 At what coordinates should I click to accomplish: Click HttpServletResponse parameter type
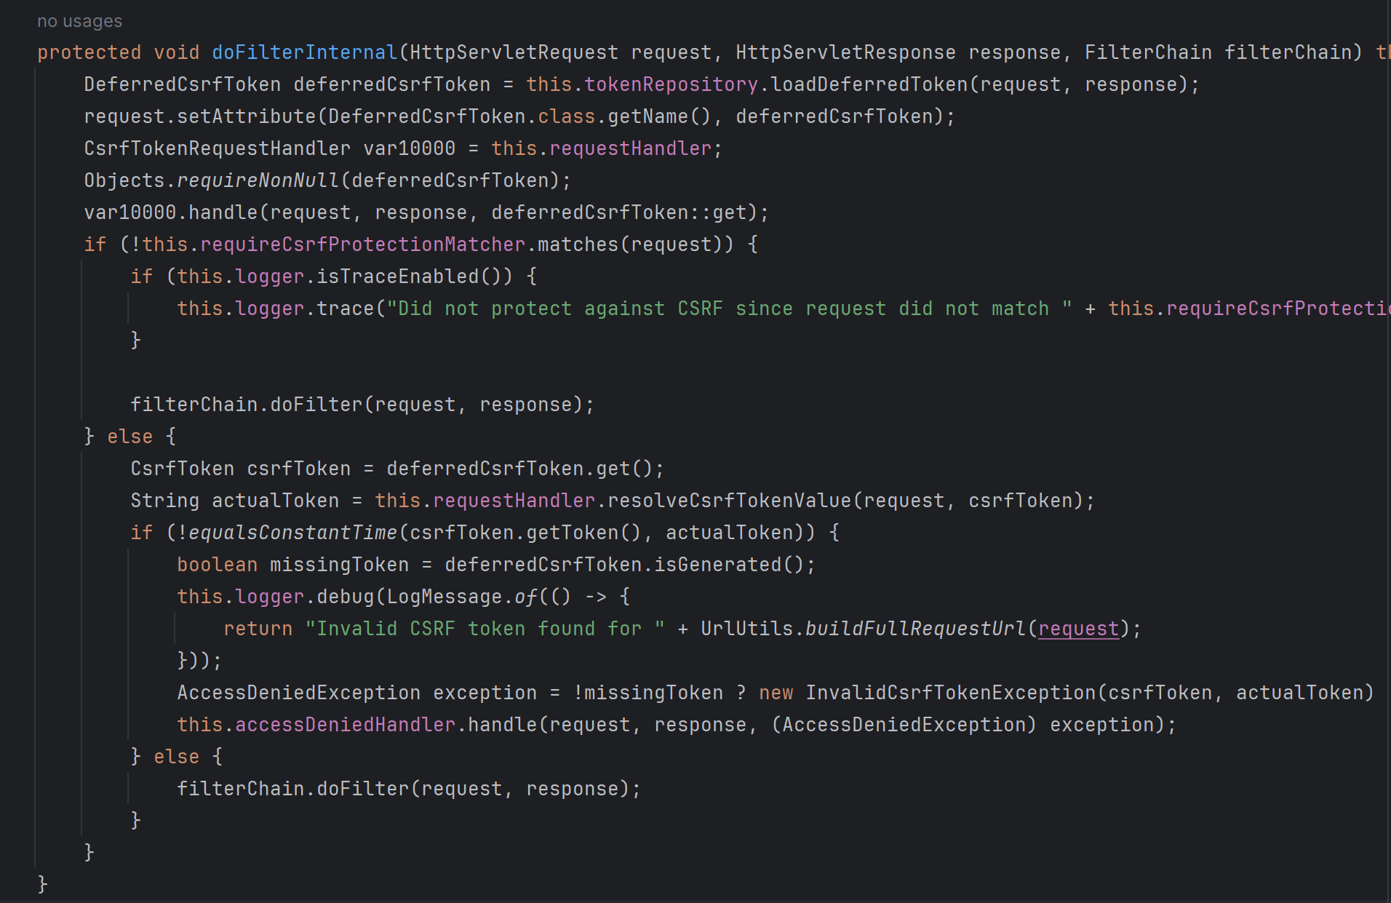846,52
